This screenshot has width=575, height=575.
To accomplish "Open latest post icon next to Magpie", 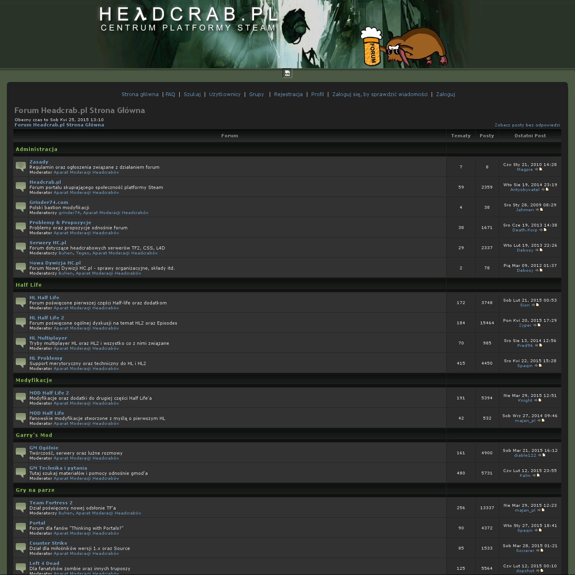I will (539, 170).
